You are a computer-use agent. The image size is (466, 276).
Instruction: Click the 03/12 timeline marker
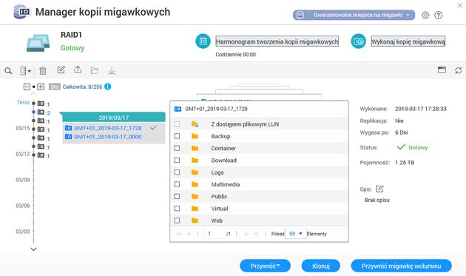click(x=33, y=155)
